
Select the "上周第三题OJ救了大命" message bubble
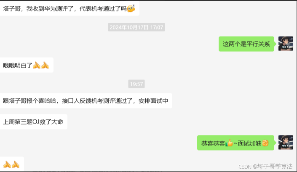pos(34,122)
